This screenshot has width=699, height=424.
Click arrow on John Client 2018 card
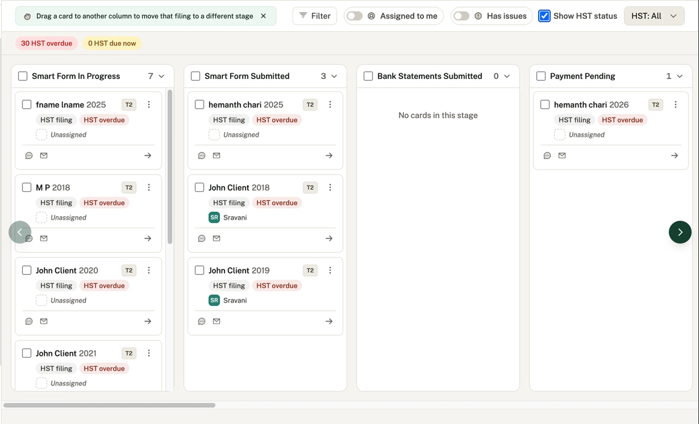[329, 238]
